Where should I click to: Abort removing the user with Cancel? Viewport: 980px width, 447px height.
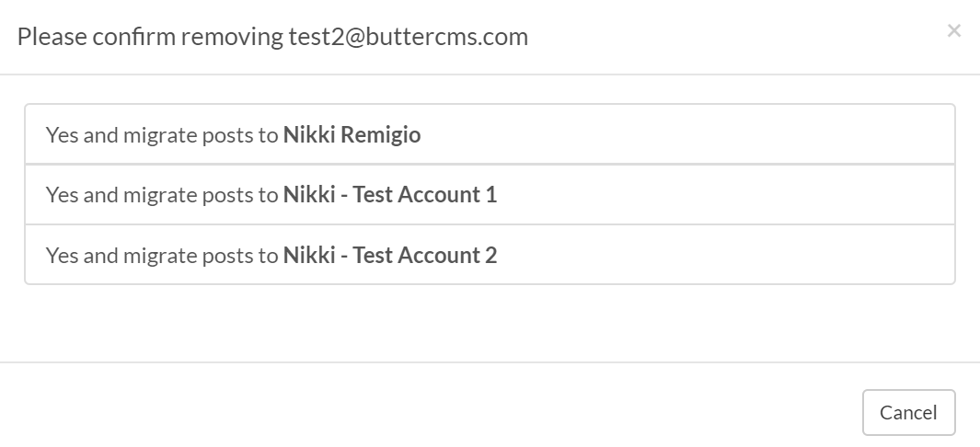(x=908, y=413)
